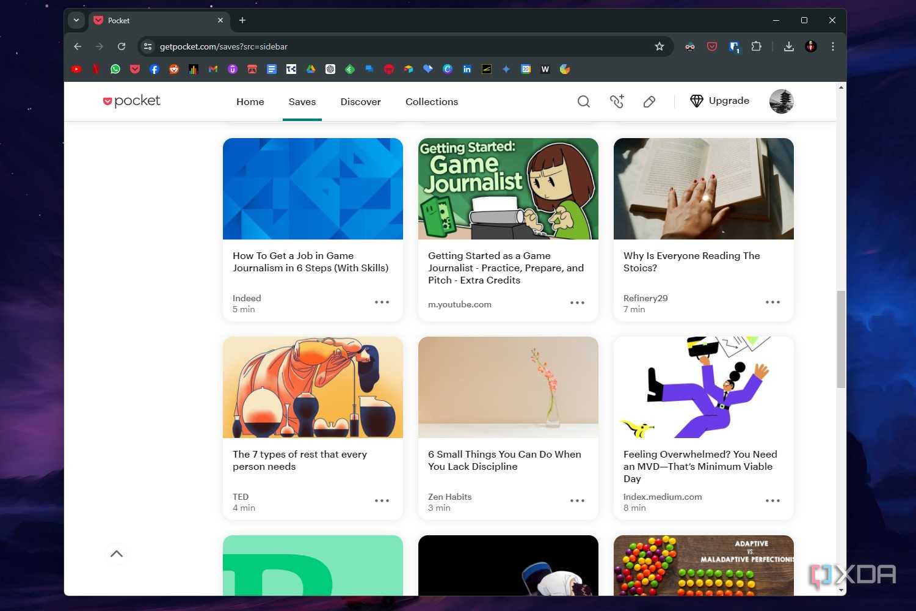
Task: Open the Chrome extensions puzzle icon
Action: 756,46
